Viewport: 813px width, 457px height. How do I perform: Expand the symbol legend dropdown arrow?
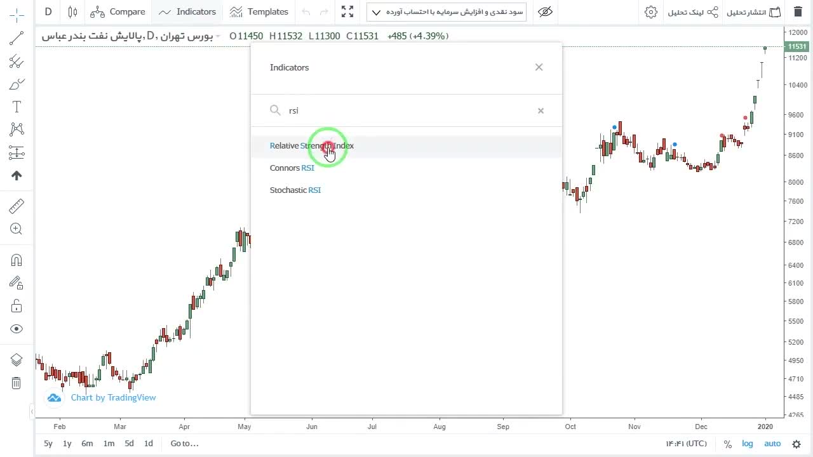218,36
